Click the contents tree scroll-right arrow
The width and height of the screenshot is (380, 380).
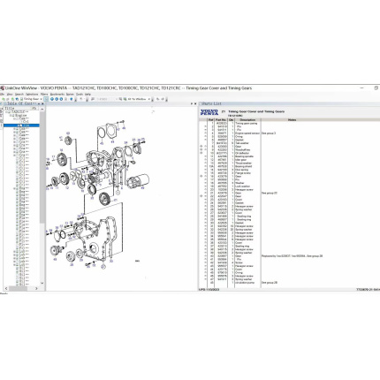tap(36, 288)
